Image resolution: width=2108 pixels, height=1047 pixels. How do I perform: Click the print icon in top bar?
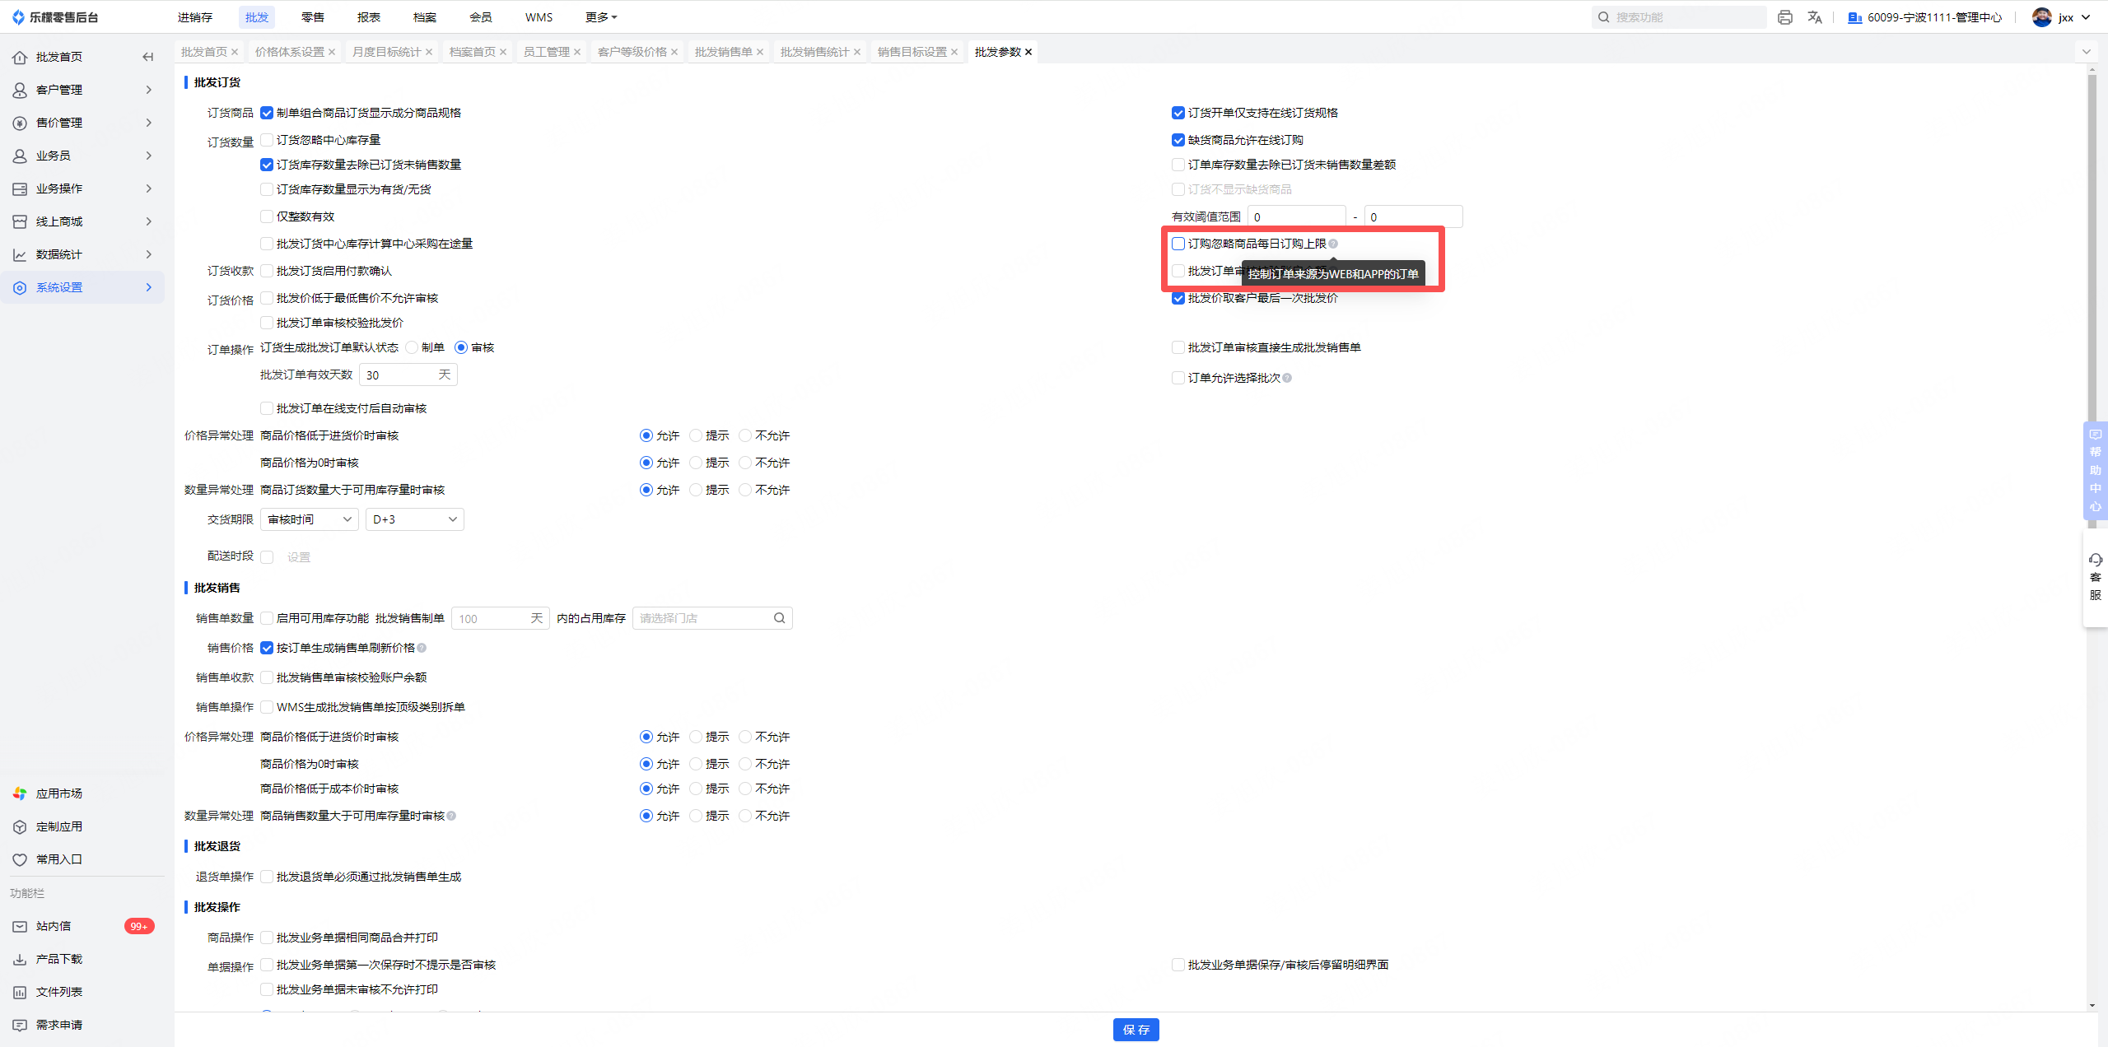click(x=1784, y=17)
